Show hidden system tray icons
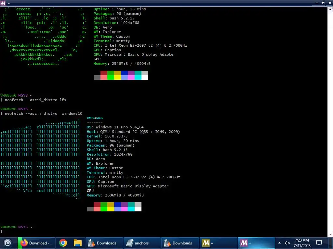 click(x=279, y=243)
